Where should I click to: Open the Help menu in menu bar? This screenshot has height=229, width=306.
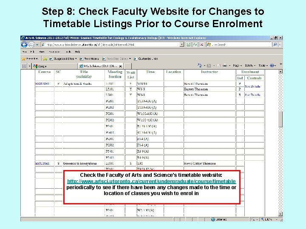77,52
